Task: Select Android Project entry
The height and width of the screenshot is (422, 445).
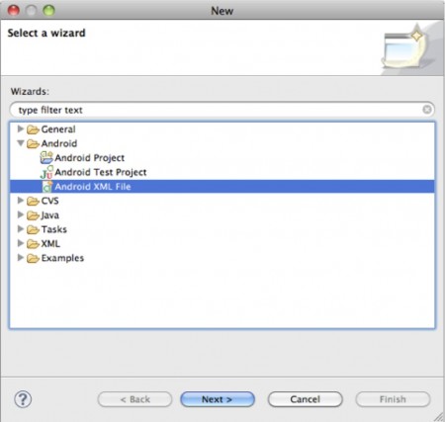Action: [x=89, y=158]
